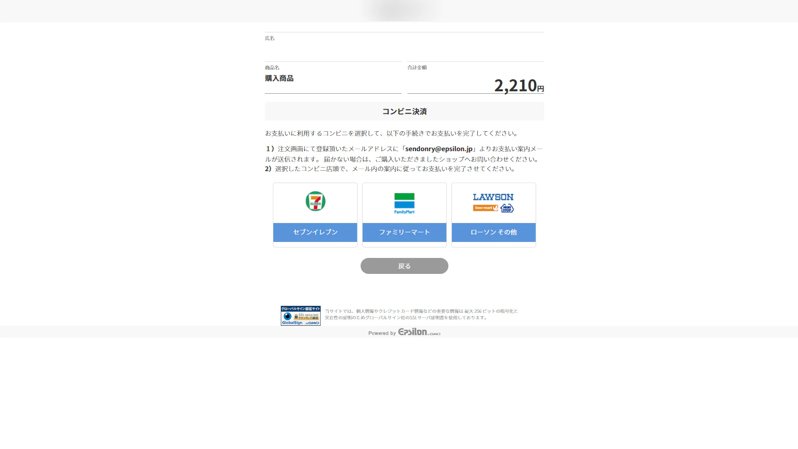Choose the ローソン その他 payment button
Image resolution: width=798 pixels, height=449 pixels.
494,232
